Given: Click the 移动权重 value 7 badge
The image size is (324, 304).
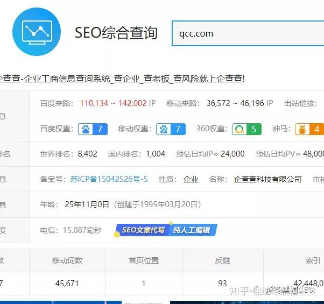Looking at the screenshot, I should (x=178, y=129).
